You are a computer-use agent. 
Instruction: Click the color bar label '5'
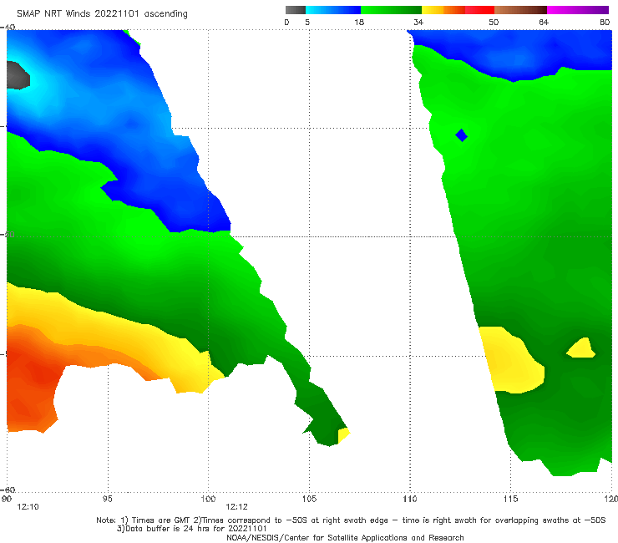307,23
